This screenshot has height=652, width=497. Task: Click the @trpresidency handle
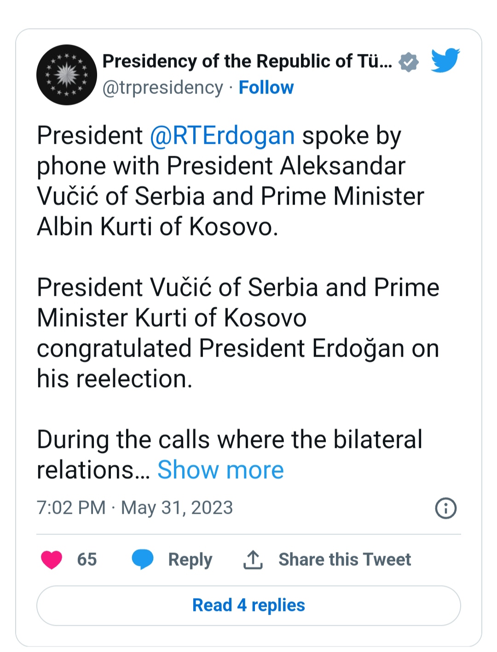pyautogui.click(x=162, y=88)
